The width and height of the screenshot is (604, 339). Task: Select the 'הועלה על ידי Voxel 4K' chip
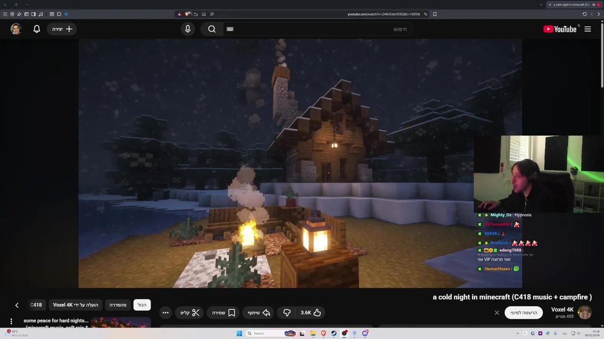point(75,305)
